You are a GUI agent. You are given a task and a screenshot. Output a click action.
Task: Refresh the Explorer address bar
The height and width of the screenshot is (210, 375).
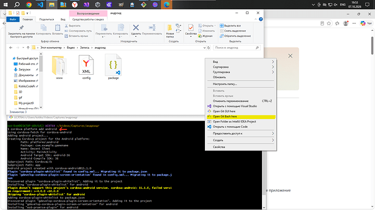pos(209,48)
